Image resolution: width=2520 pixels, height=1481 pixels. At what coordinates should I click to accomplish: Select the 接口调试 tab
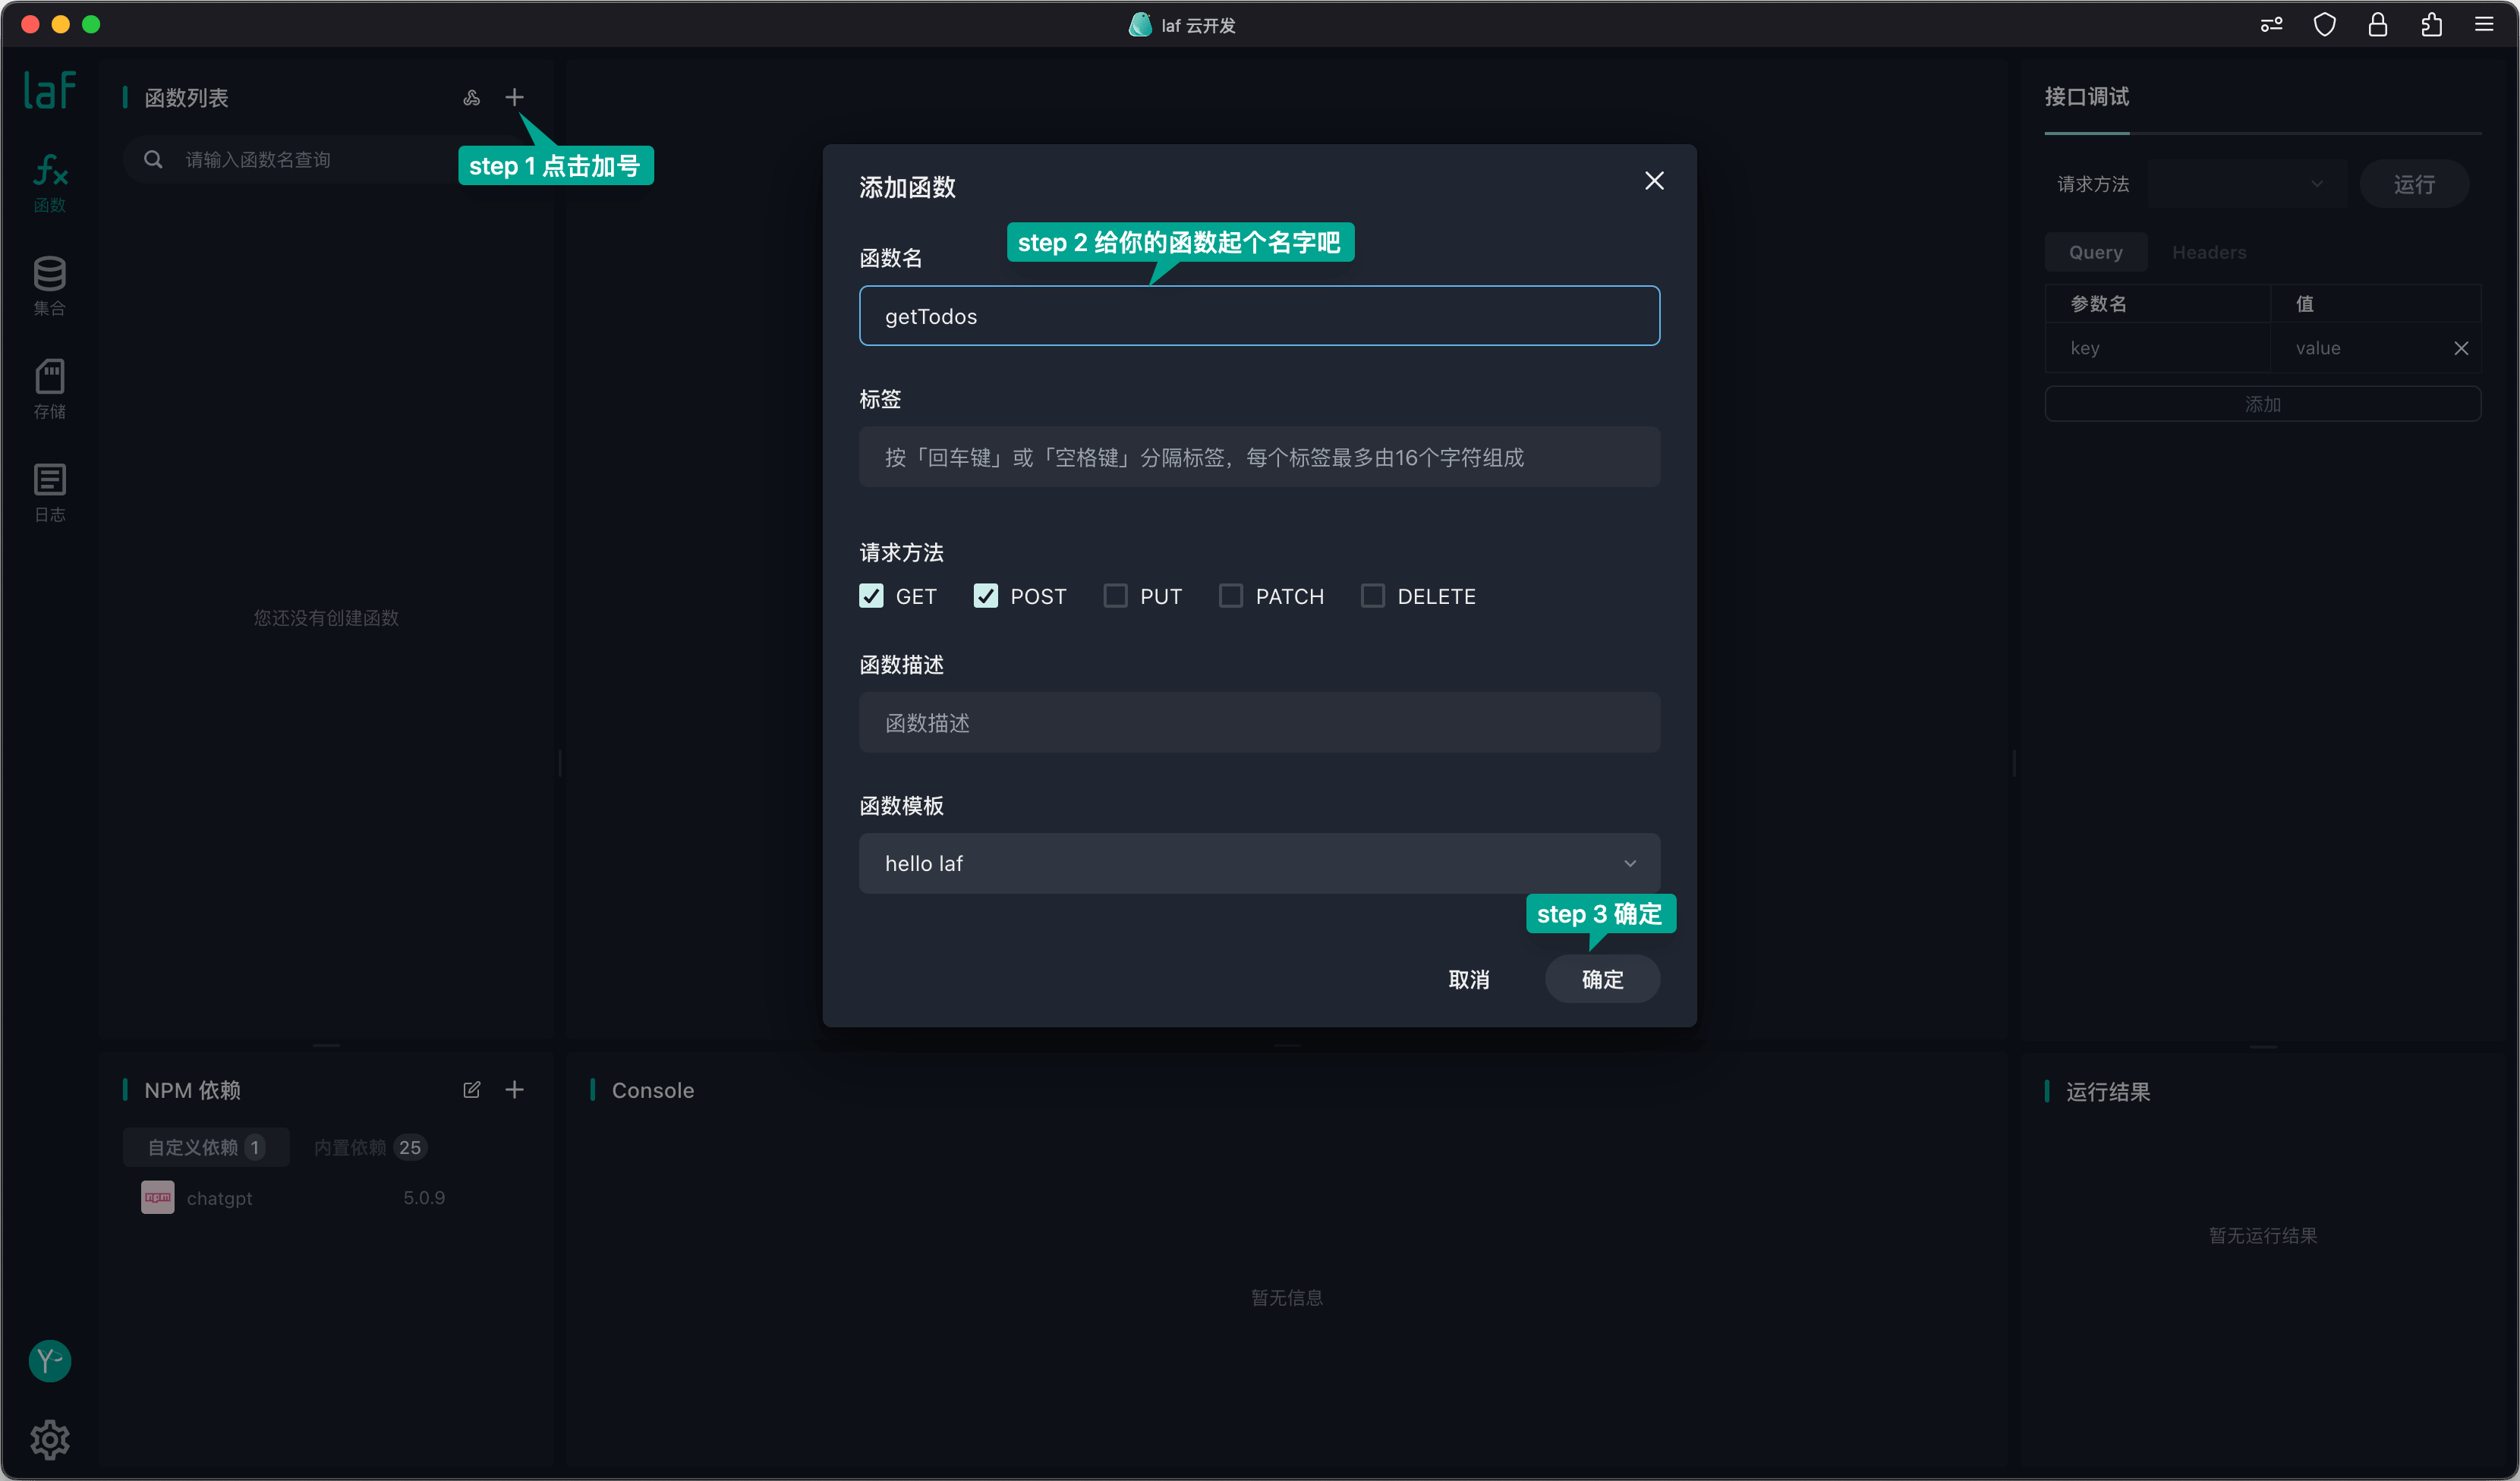2086,97
